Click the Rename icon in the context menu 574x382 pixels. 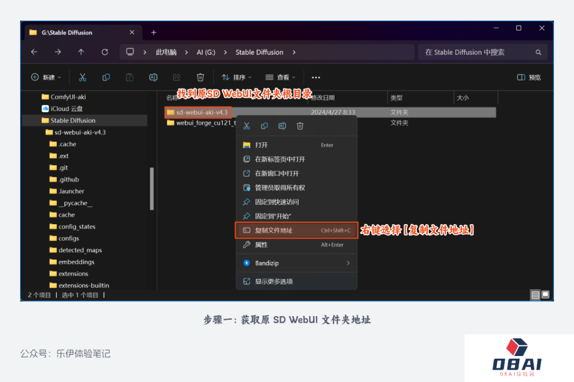[282, 126]
